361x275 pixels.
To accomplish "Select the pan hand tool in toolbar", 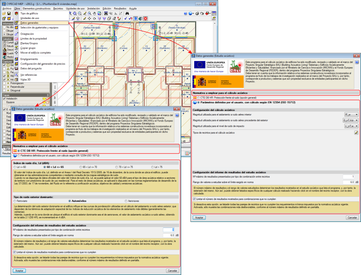I will tap(94, 14).
